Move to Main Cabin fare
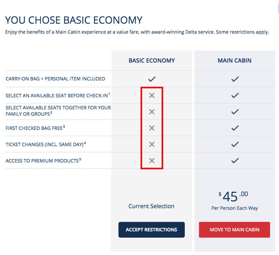This screenshot has height=255, width=279. [234, 230]
